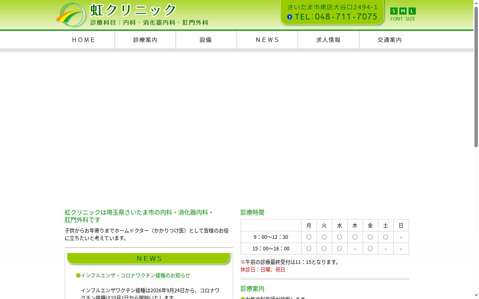
Task: Click the 診療案内 heading below the schedule
Action: [x=253, y=289]
